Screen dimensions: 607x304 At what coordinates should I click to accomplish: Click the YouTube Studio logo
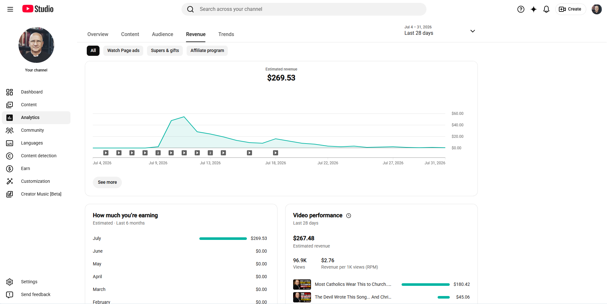[x=38, y=9]
